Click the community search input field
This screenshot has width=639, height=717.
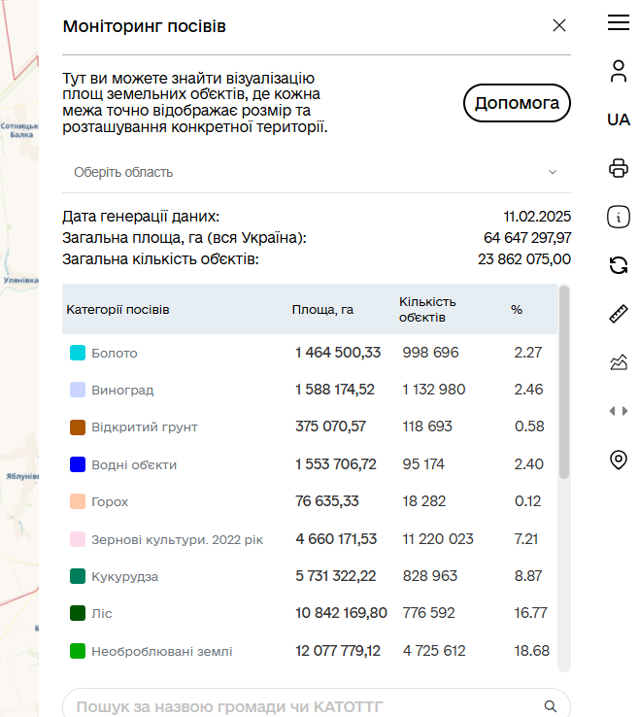pos(301,706)
